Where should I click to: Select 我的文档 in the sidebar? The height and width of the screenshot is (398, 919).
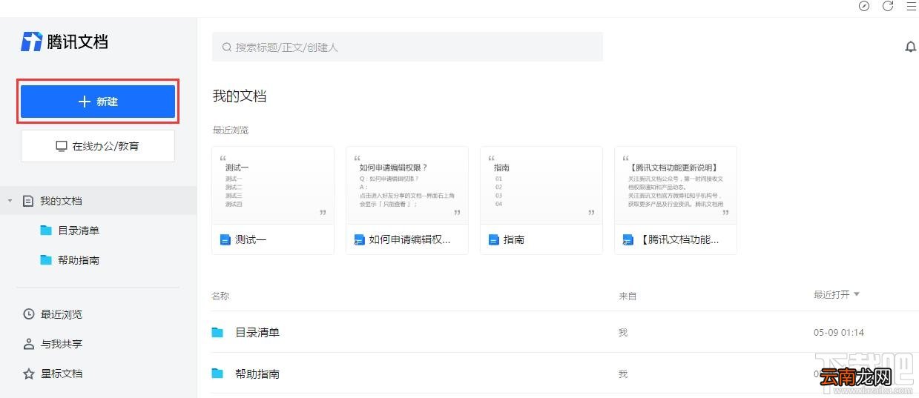pos(98,201)
